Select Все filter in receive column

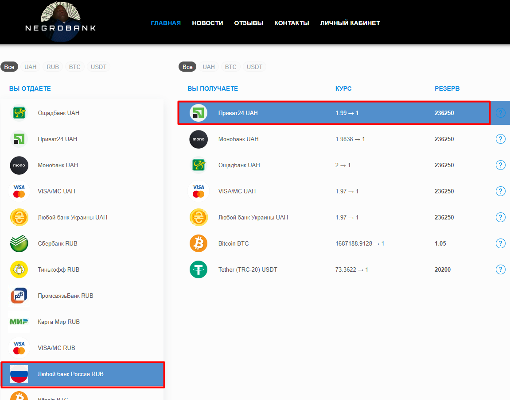(x=187, y=67)
